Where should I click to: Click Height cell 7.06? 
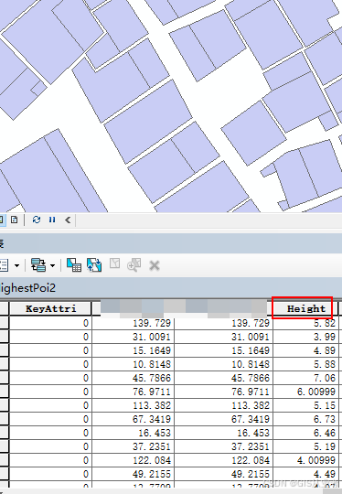(305, 378)
